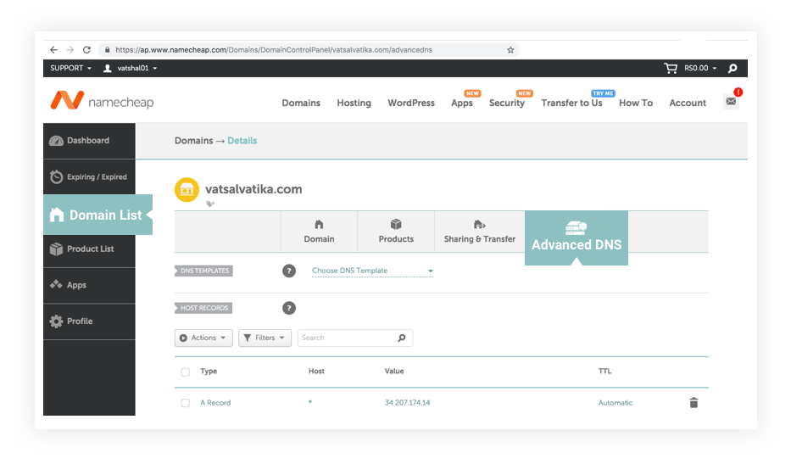Screen dimensions: 791x464
Task: Open the Filters dropdown
Action: [x=265, y=338]
